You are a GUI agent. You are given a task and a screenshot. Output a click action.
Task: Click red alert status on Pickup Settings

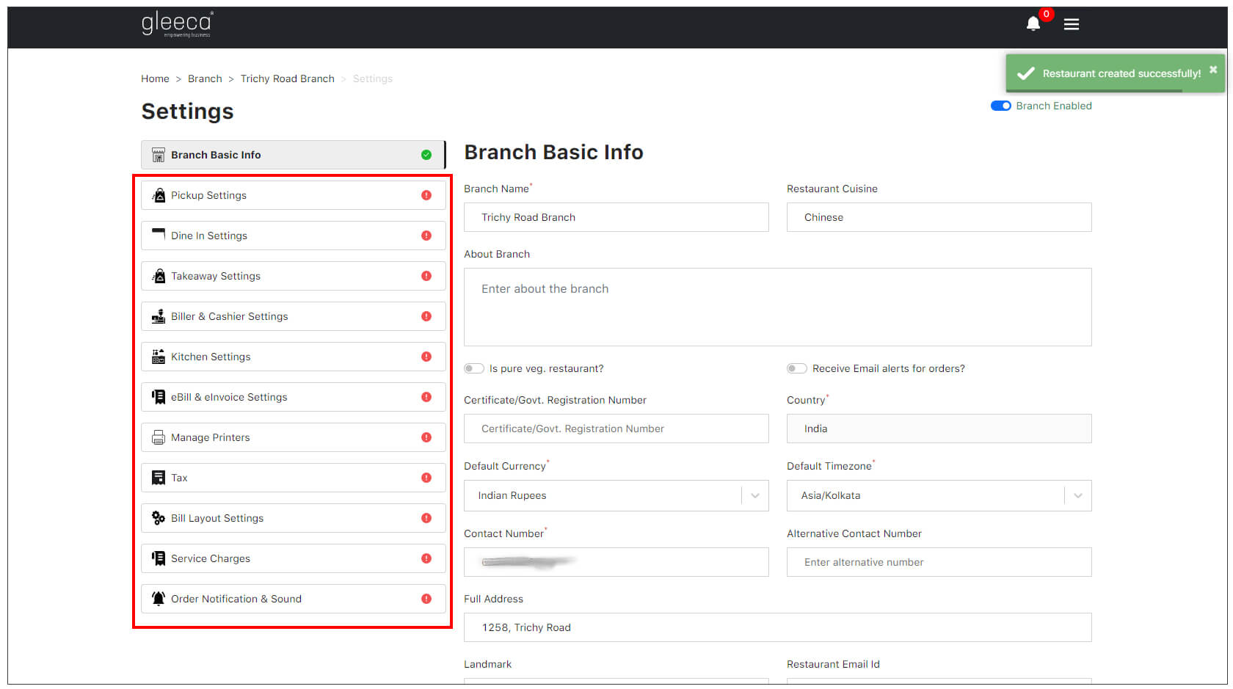click(426, 195)
